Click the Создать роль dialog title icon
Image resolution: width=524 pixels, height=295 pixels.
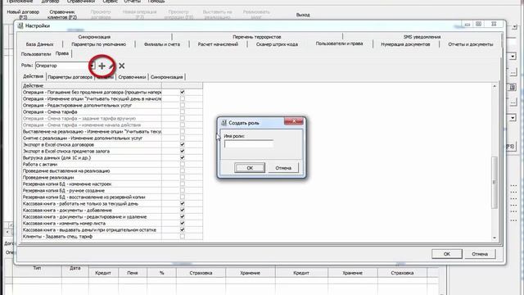coord(224,123)
